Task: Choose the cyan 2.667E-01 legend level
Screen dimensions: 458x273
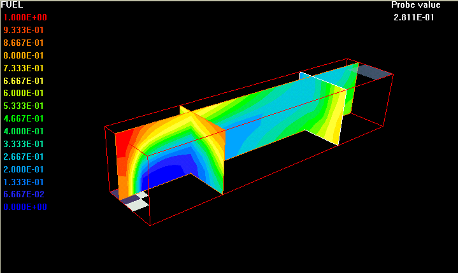Action: [x=25, y=157]
